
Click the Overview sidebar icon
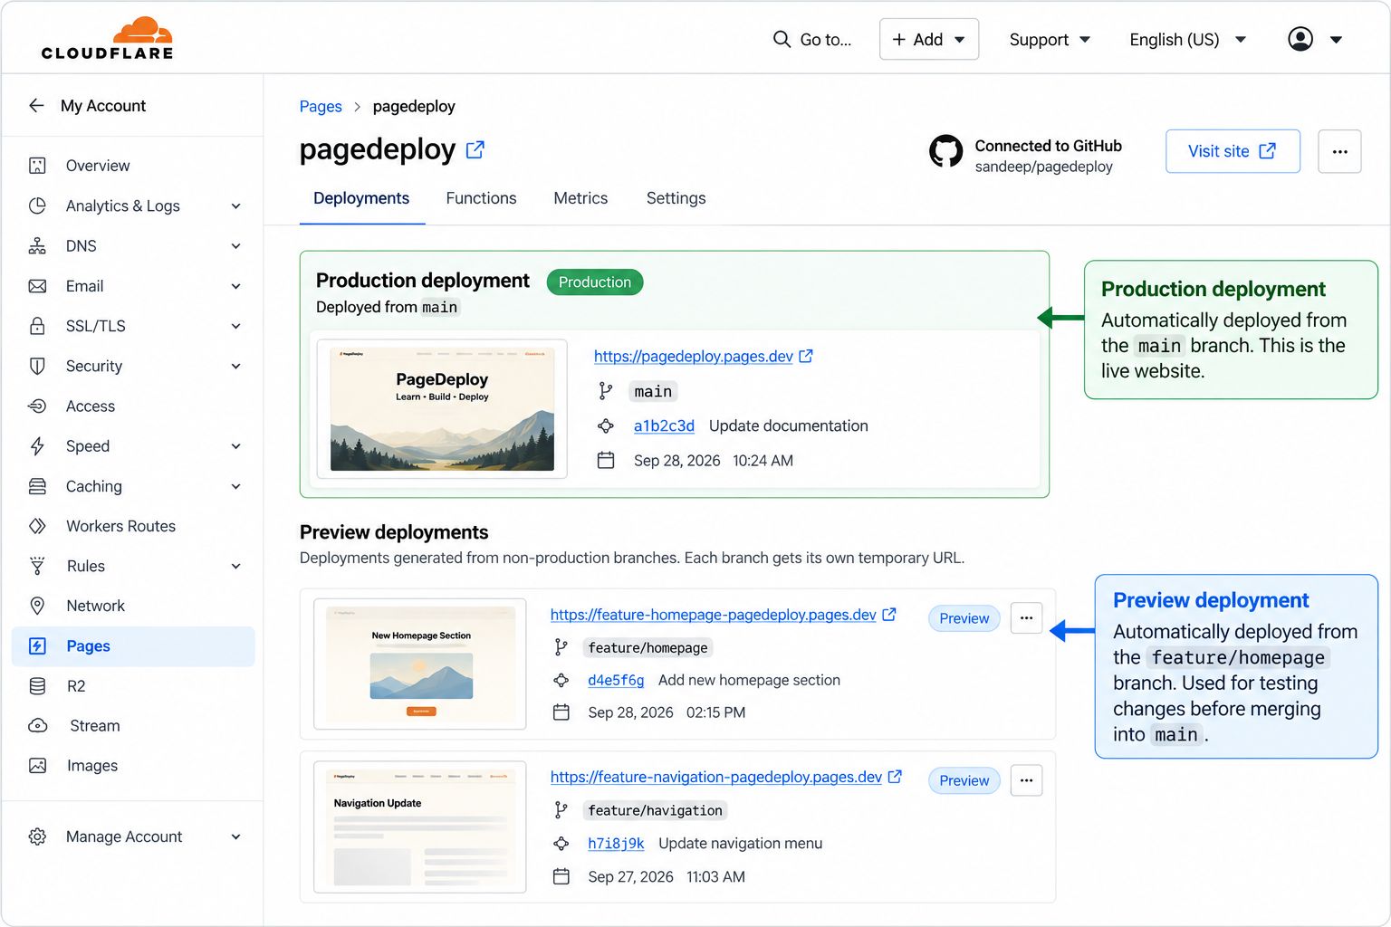click(37, 166)
